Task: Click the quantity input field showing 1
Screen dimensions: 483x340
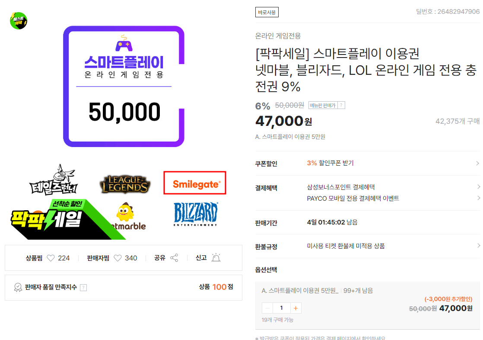Action: pos(282,308)
